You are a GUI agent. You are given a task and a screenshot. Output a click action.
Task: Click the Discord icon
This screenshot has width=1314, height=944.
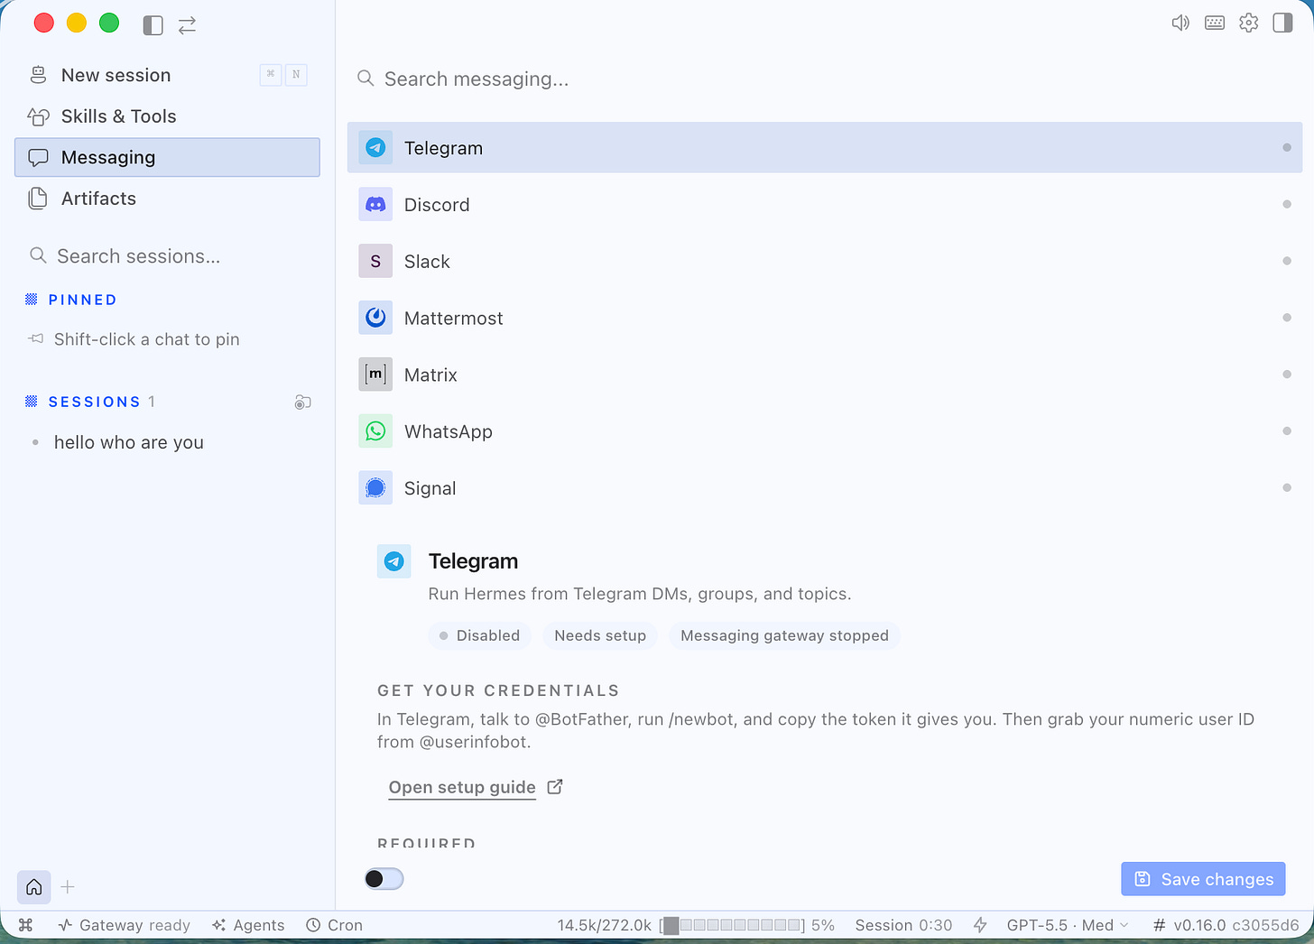point(375,204)
